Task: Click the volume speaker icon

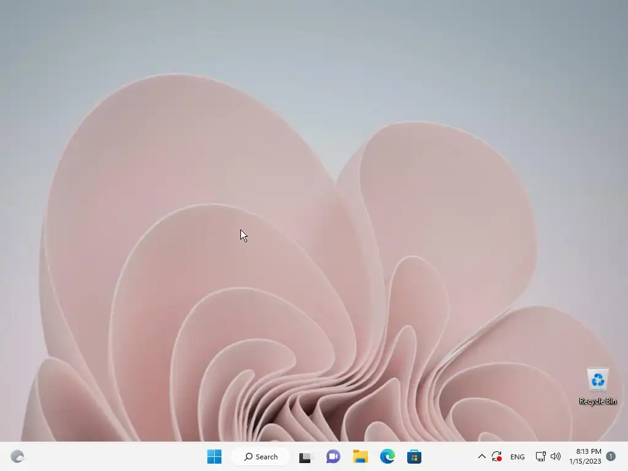Action: (556, 456)
